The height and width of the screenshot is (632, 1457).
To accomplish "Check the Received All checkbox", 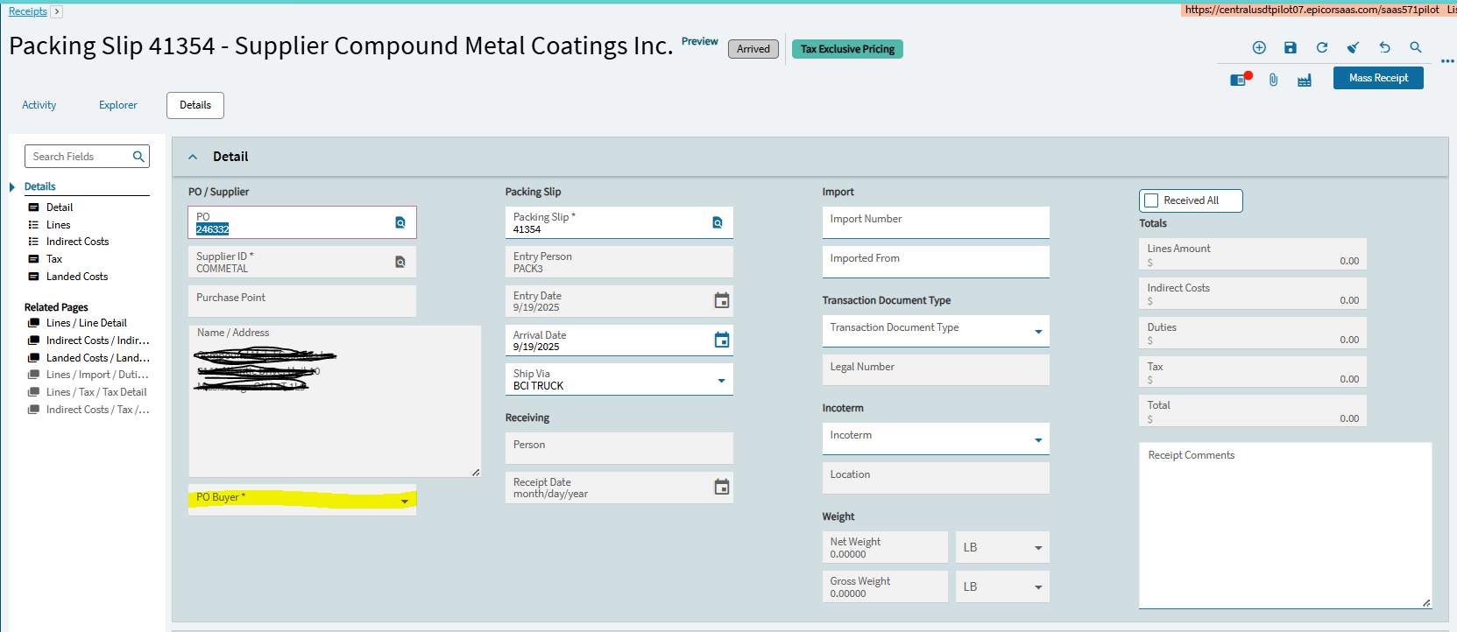I will 1152,200.
